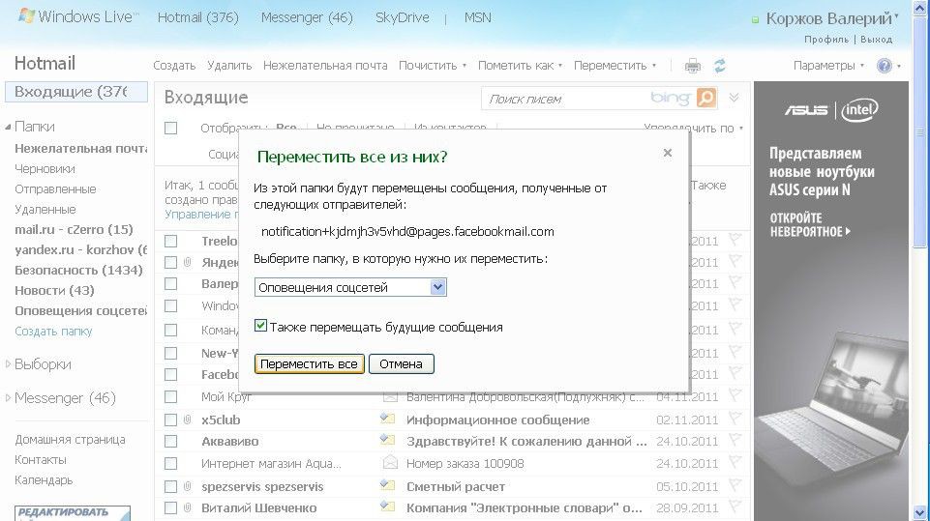
Task: Check the Интернет магазин Aqua message checkbox
Action: [x=171, y=464]
